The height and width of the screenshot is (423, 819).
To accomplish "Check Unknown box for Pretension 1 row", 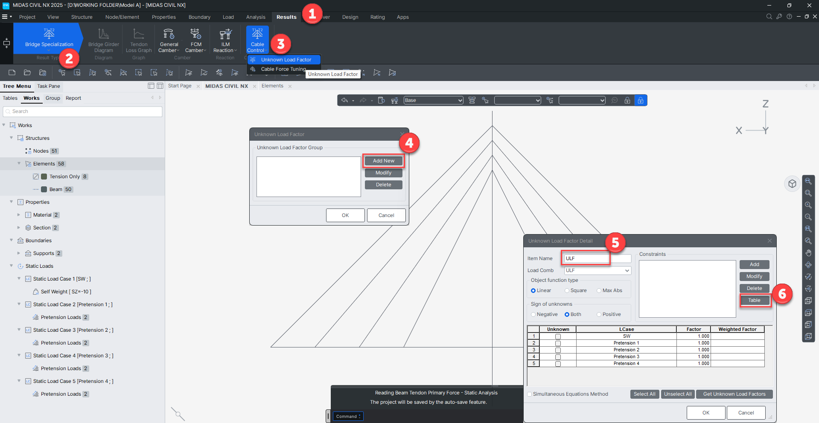I will (558, 343).
